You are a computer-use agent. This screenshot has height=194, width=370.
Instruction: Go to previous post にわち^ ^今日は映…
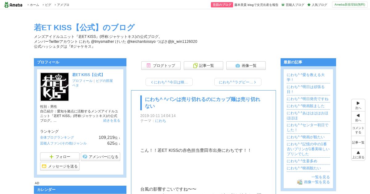pos(169,82)
